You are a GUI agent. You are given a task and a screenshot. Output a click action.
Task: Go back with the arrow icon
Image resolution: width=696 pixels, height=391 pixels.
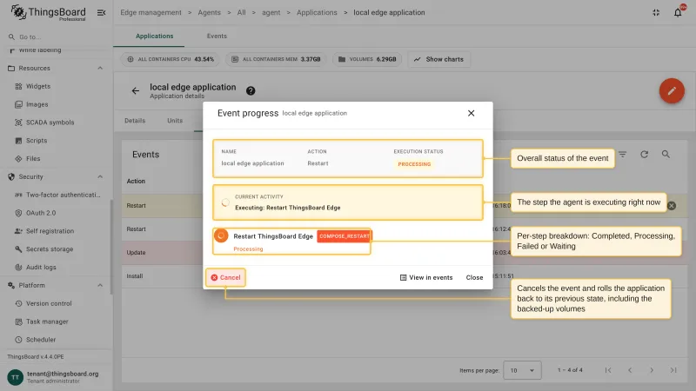[x=136, y=91]
